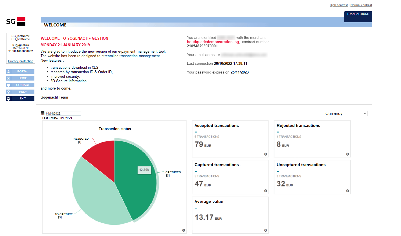The image size is (401, 236).
Task: Click the SG logo
Action: 16,21
